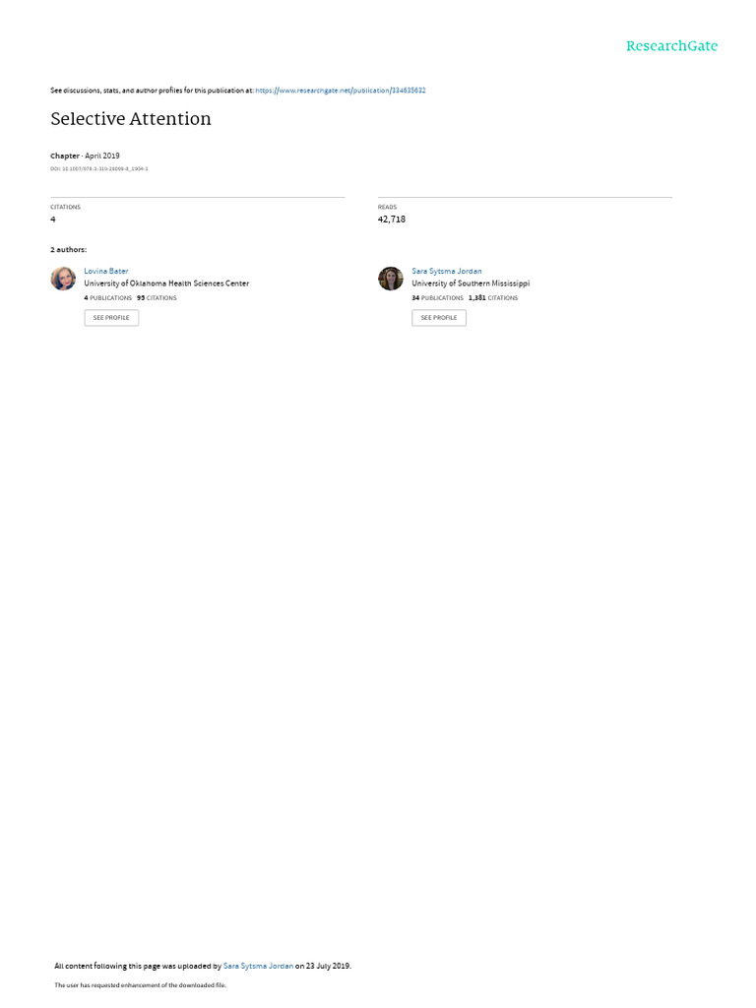This screenshot has height=1008, width=756.
Task: Click Lovina Bater's 95 citations stat
Action: (x=157, y=298)
